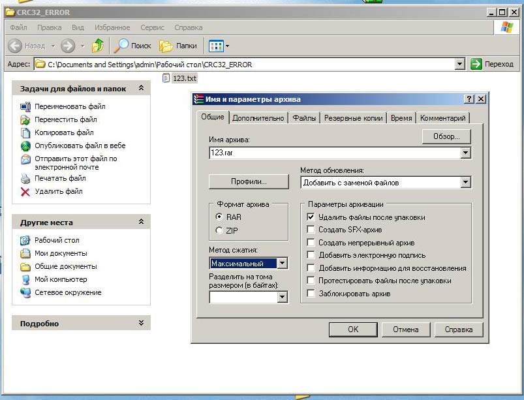Click into the archive name field '123.rar'
The image size is (524, 400).
click(x=335, y=153)
